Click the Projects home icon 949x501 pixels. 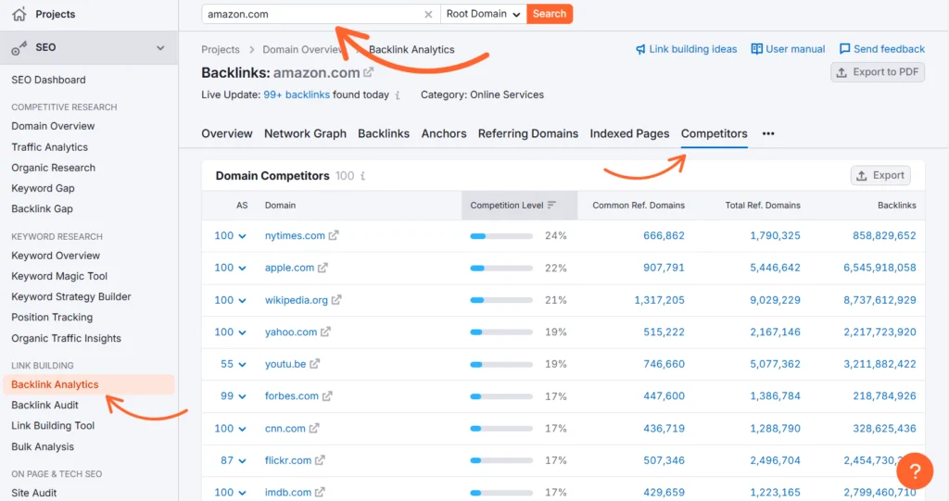click(19, 14)
